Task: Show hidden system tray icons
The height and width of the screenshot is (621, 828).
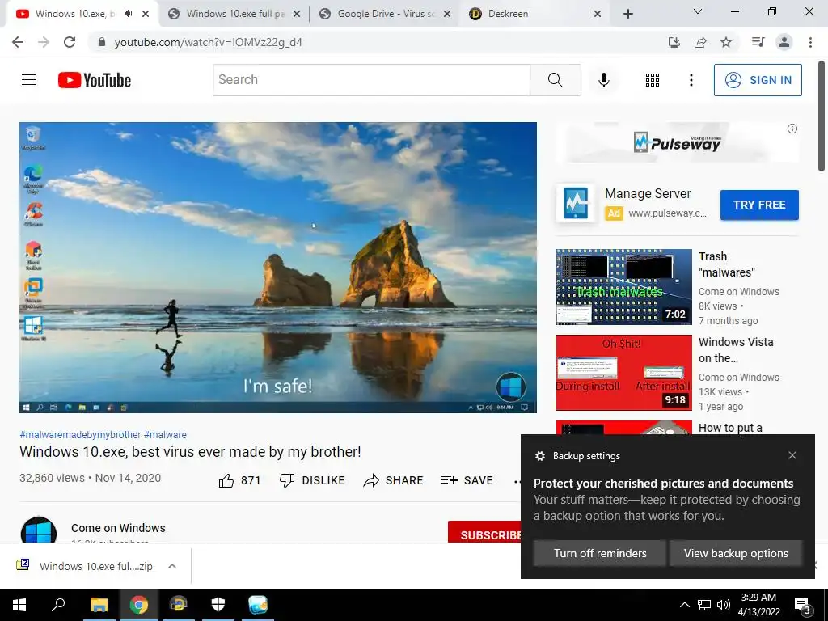Action: (x=684, y=605)
